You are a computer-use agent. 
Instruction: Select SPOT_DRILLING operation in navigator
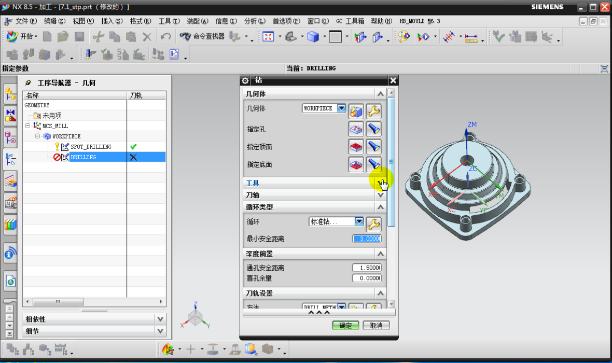91,147
